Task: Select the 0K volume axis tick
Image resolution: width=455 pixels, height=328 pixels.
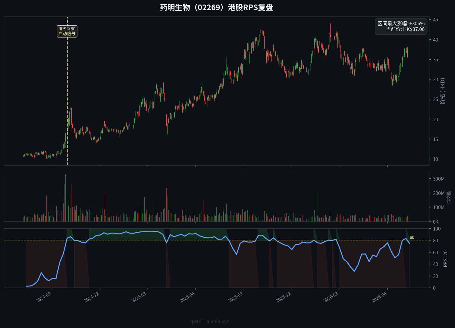Action: [x=435, y=222]
